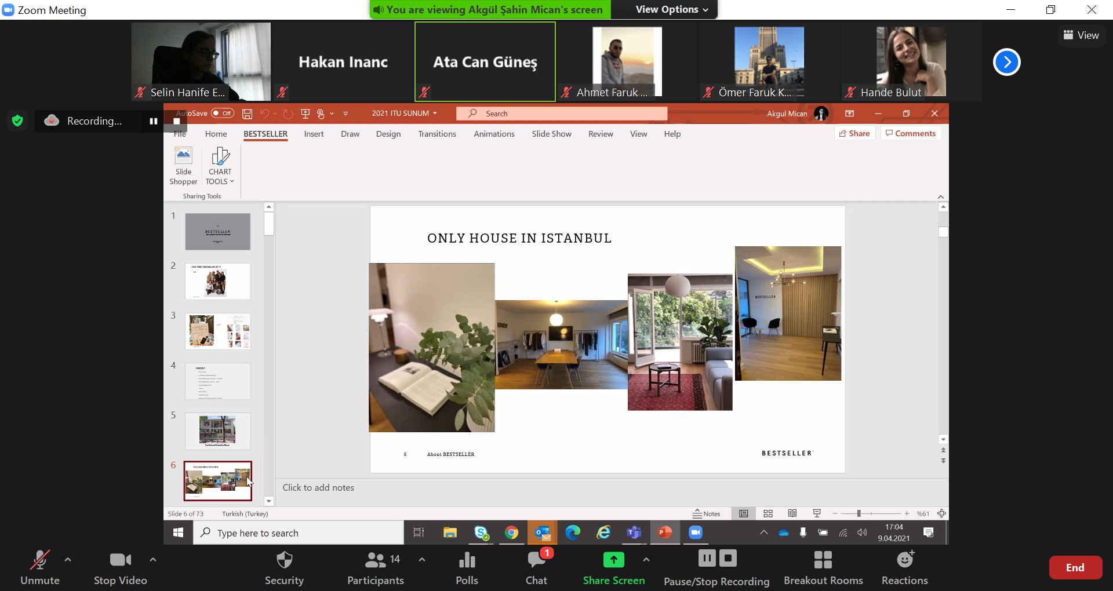Image resolution: width=1113 pixels, height=591 pixels.
Task: Click the Undo arrow in PowerPoint
Action: click(x=264, y=114)
